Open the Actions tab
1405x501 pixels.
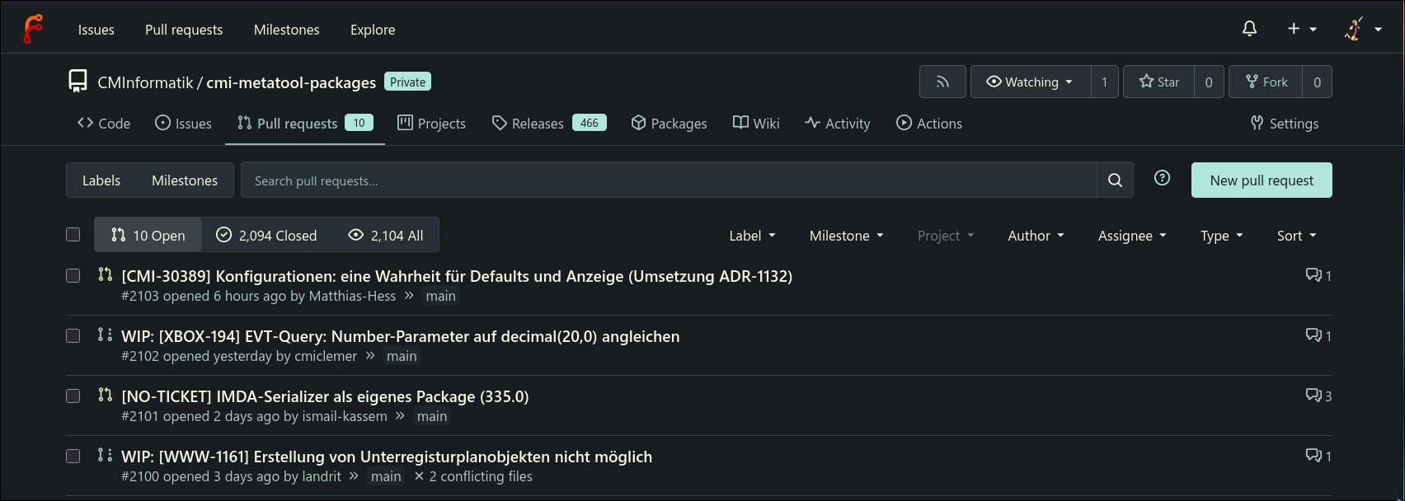coord(929,124)
